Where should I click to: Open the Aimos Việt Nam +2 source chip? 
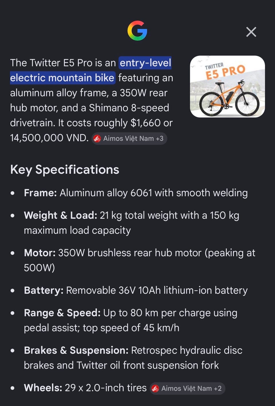click(x=187, y=389)
